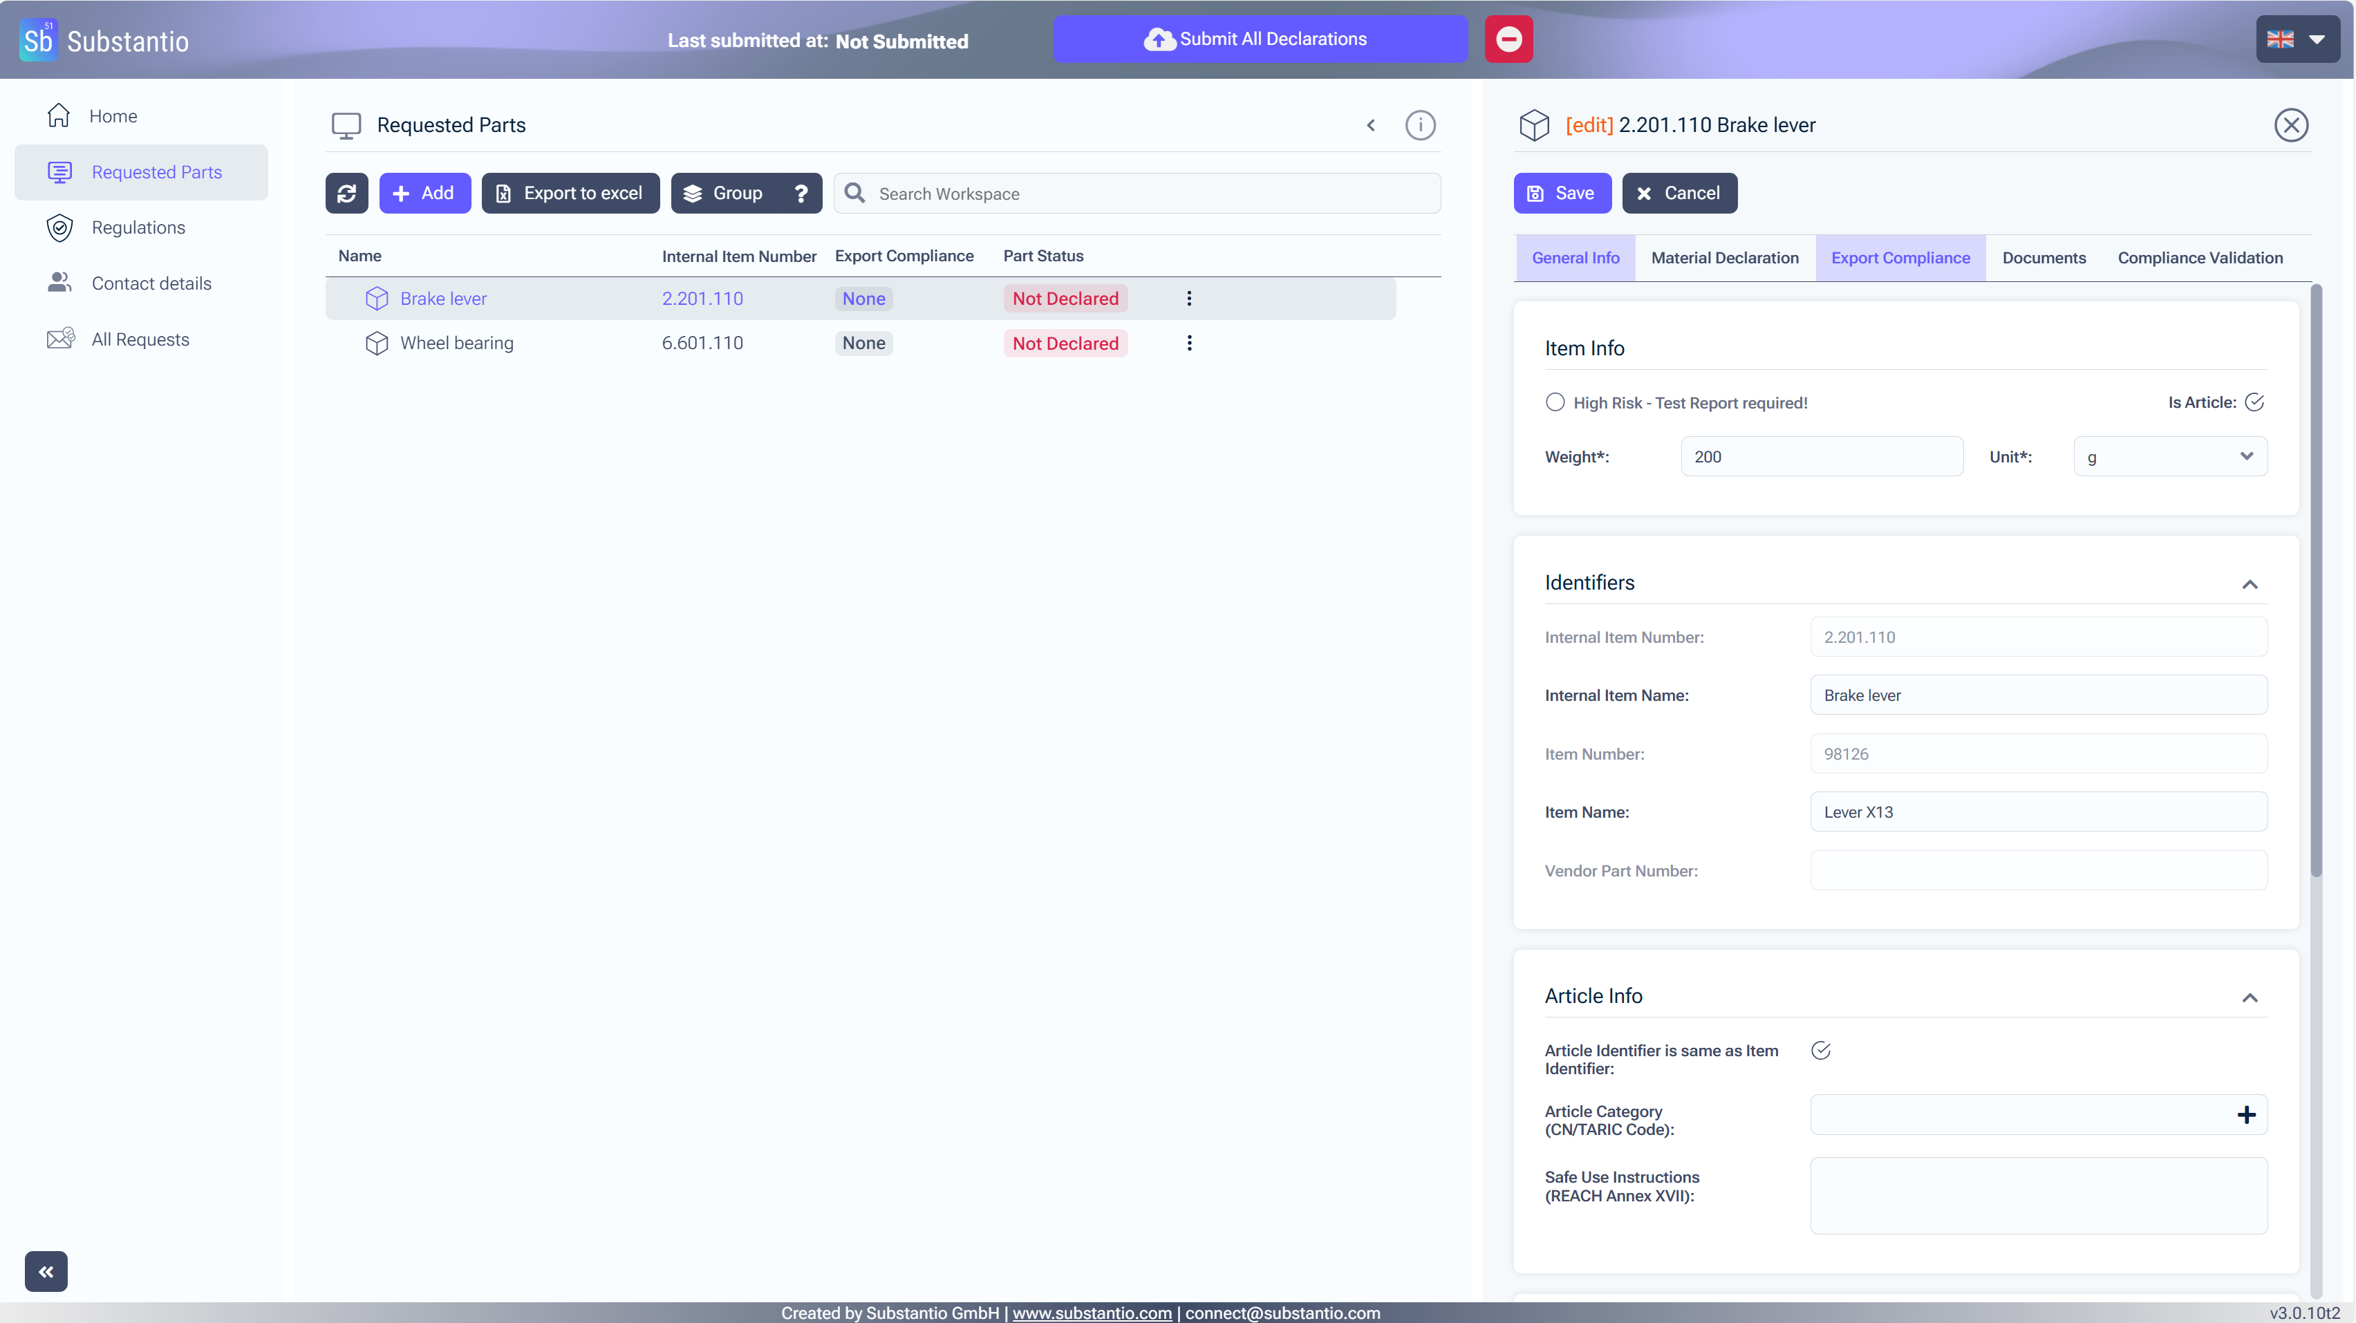Open the Unit dropdown
Image resolution: width=2356 pixels, height=1323 pixels.
[x=2169, y=456]
